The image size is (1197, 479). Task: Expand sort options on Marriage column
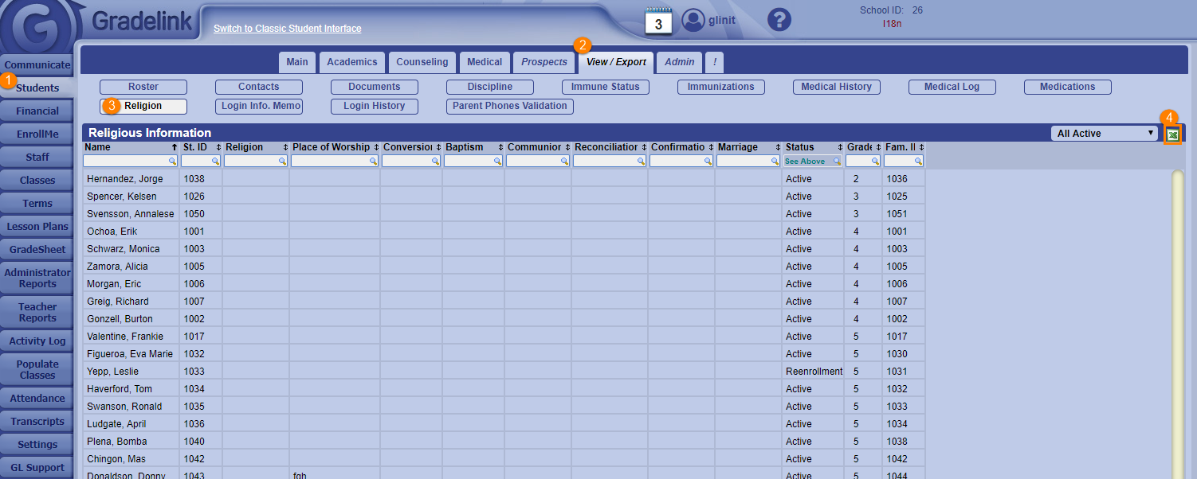click(x=776, y=147)
